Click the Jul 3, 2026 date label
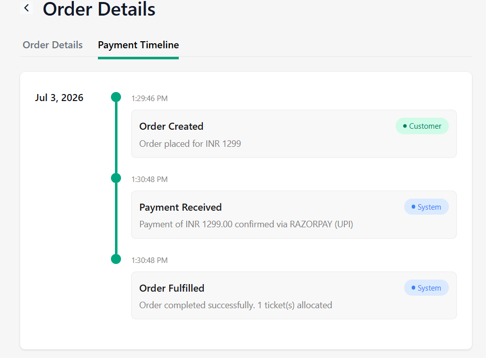Image resolution: width=486 pixels, height=358 pixels. [x=59, y=98]
